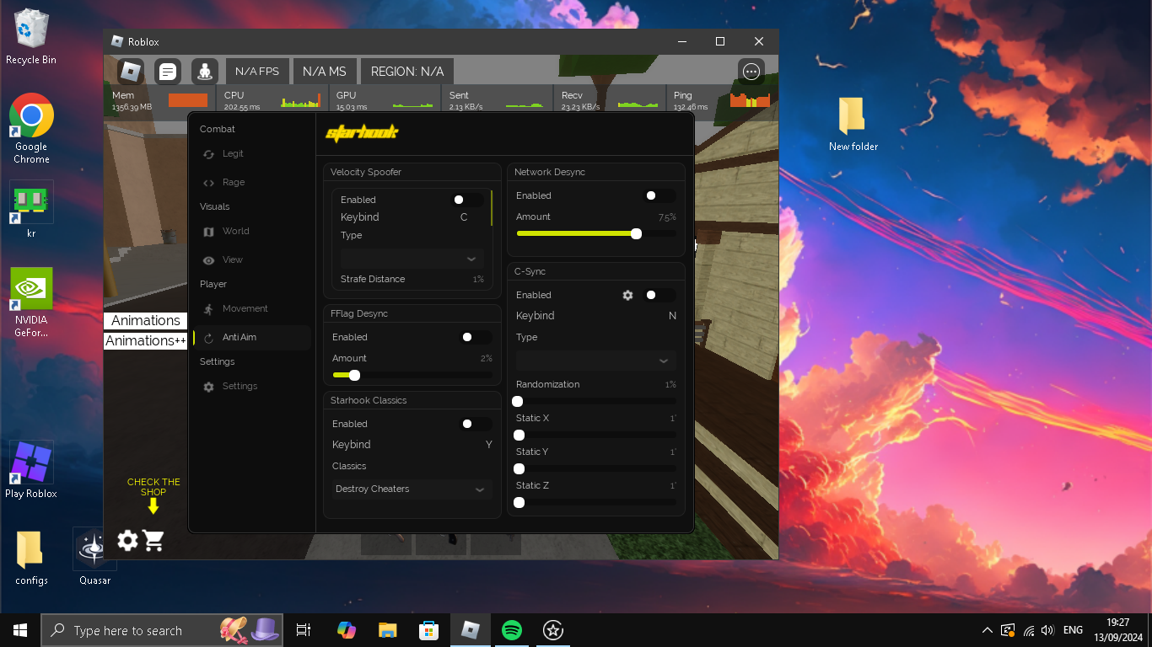Adjust Static X slider
The image size is (1152, 647).
coord(596,435)
